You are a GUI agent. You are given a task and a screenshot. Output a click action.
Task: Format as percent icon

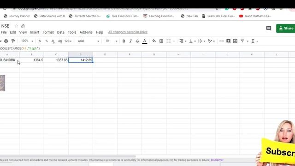pyautogui.click(x=47, y=41)
